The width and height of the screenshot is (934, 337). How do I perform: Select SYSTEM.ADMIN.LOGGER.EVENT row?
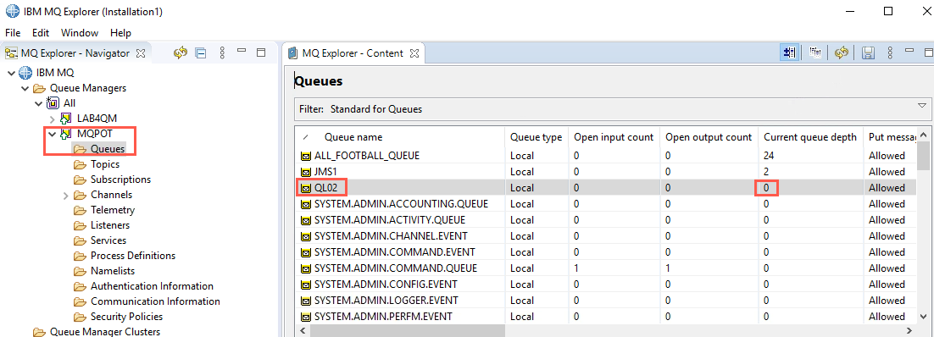point(605,301)
